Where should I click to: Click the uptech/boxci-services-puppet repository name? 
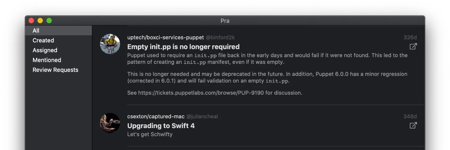pos(165,37)
